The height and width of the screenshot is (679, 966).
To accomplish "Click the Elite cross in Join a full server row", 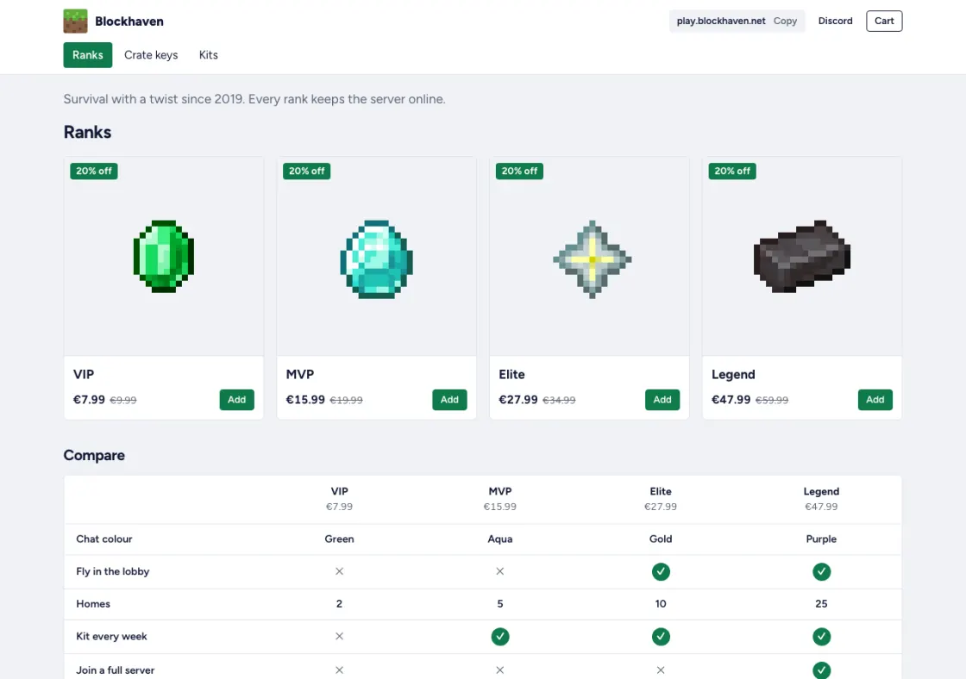I will pos(661,670).
